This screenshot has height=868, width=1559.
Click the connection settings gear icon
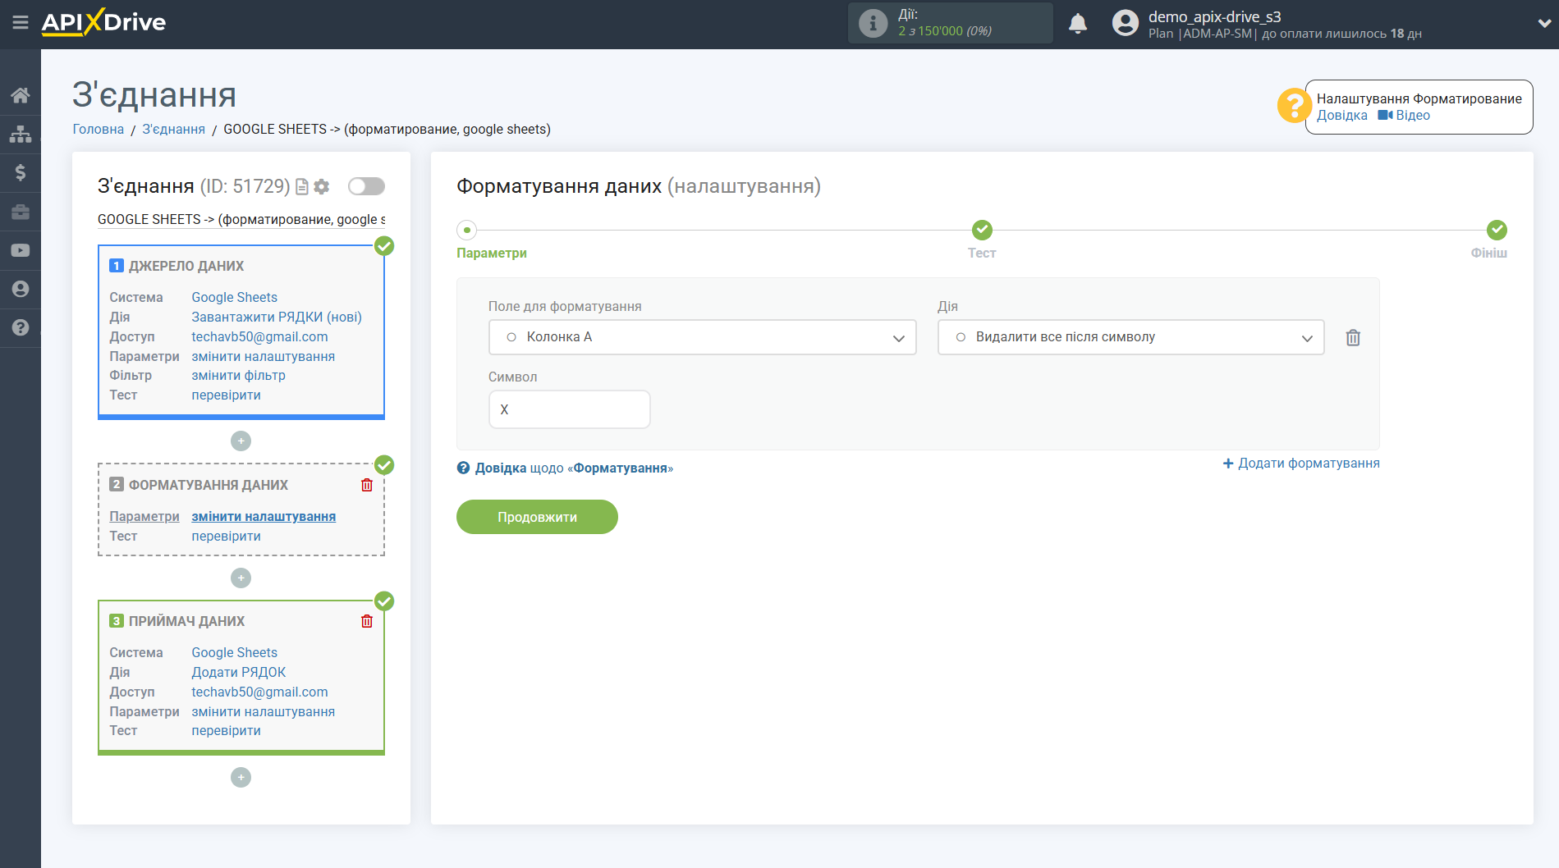coord(322,187)
